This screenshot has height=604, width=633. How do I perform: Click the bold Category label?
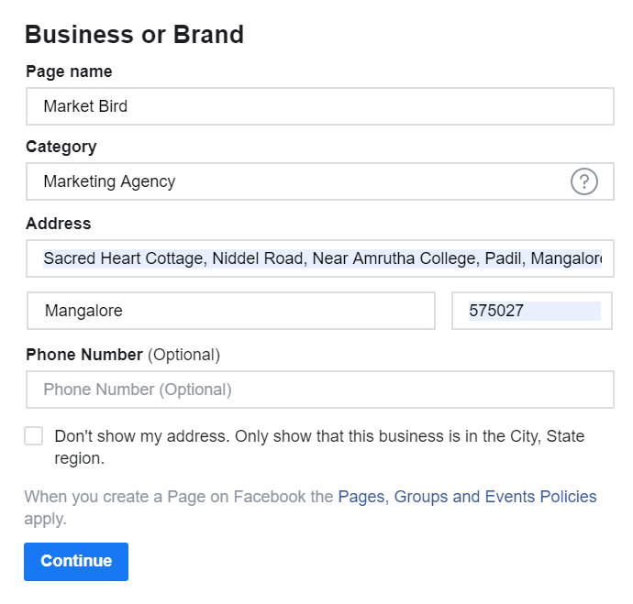61,147
